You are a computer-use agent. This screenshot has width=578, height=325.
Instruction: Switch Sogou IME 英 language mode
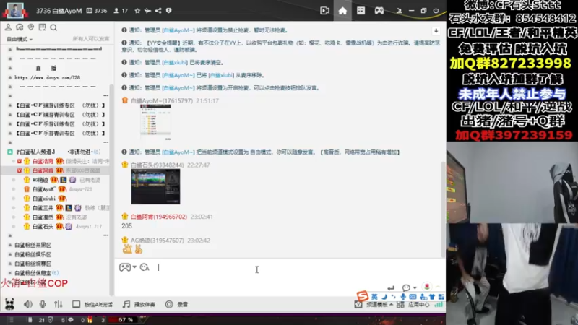[374, 297]
